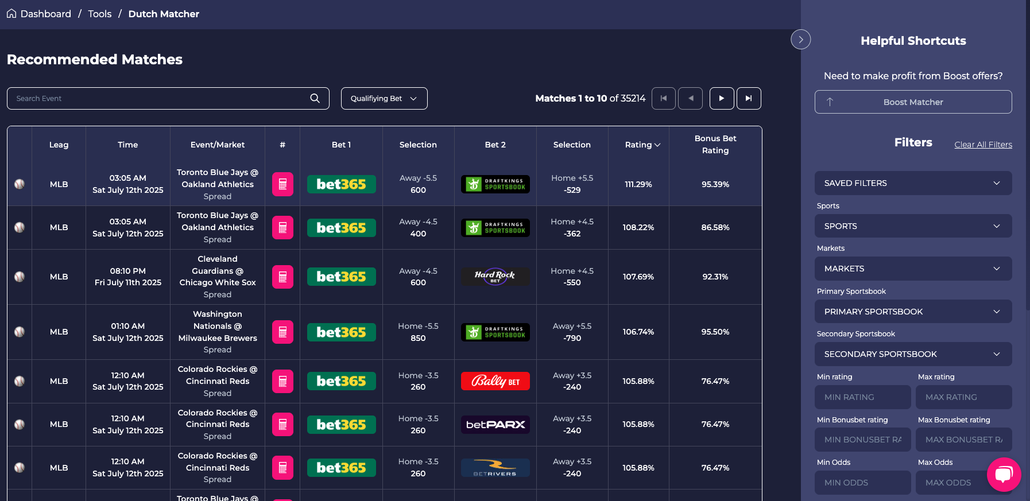
Task: Go to first page of matches
Action: point(664,98)
